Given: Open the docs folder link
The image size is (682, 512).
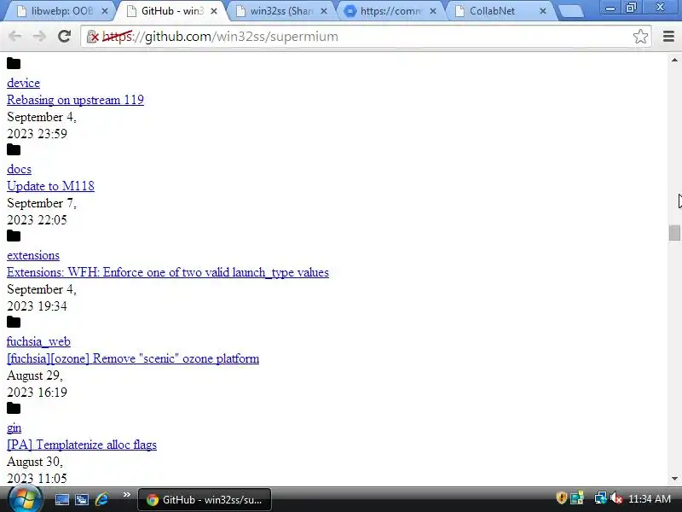Looking at the screenshot, I should click(x=19, y=169).
